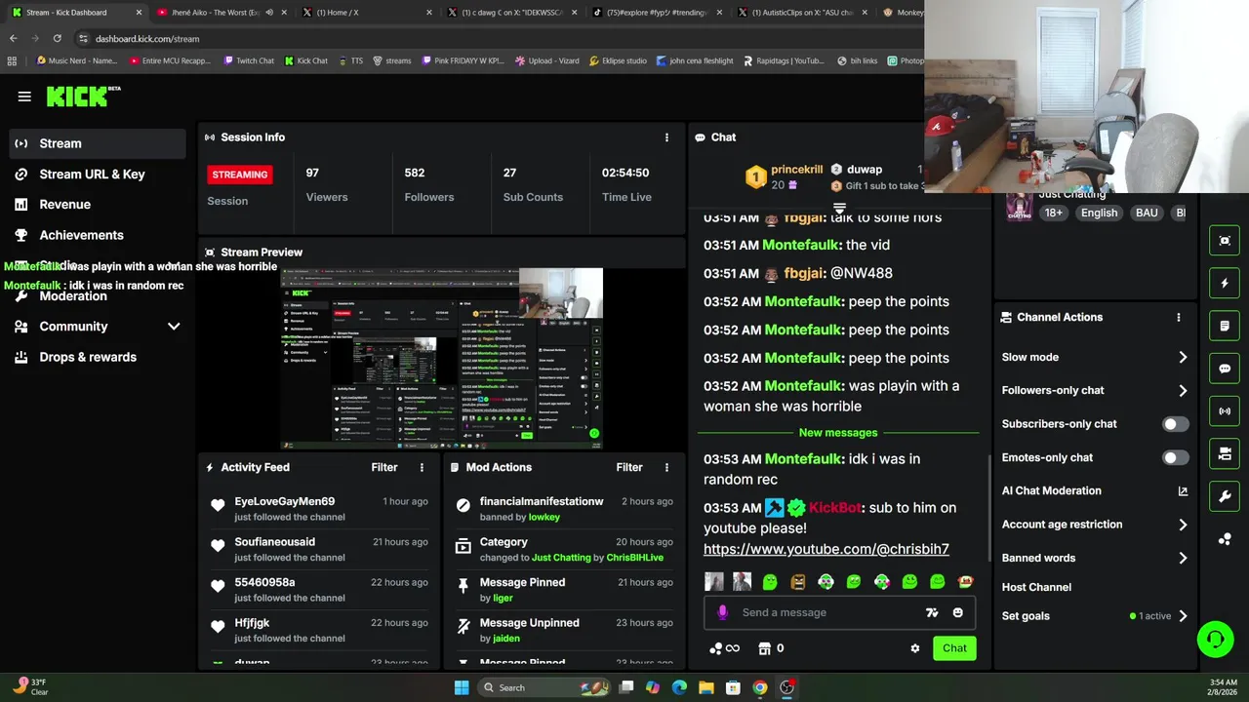Open the channel points icon below the chat input

pyautogui.click(x=724, y=648)
